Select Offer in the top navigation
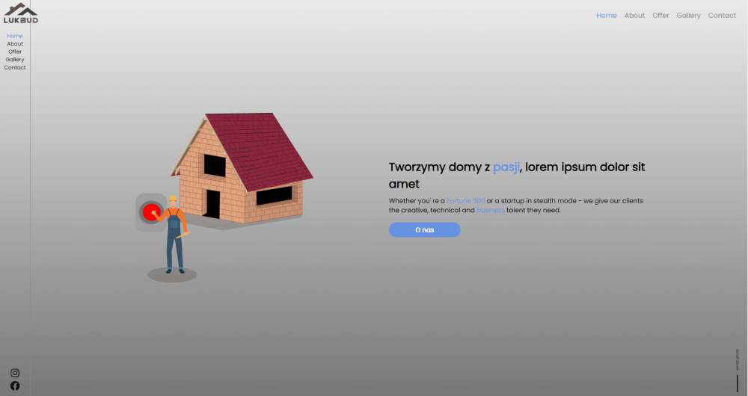This screenshot has height=396, width=748. coord(660,15)
